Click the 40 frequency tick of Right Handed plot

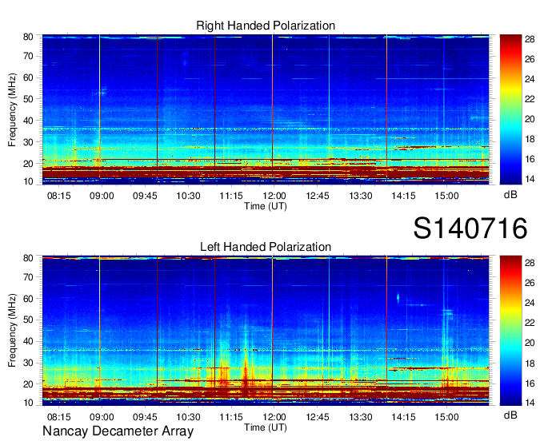coord(28,121)
